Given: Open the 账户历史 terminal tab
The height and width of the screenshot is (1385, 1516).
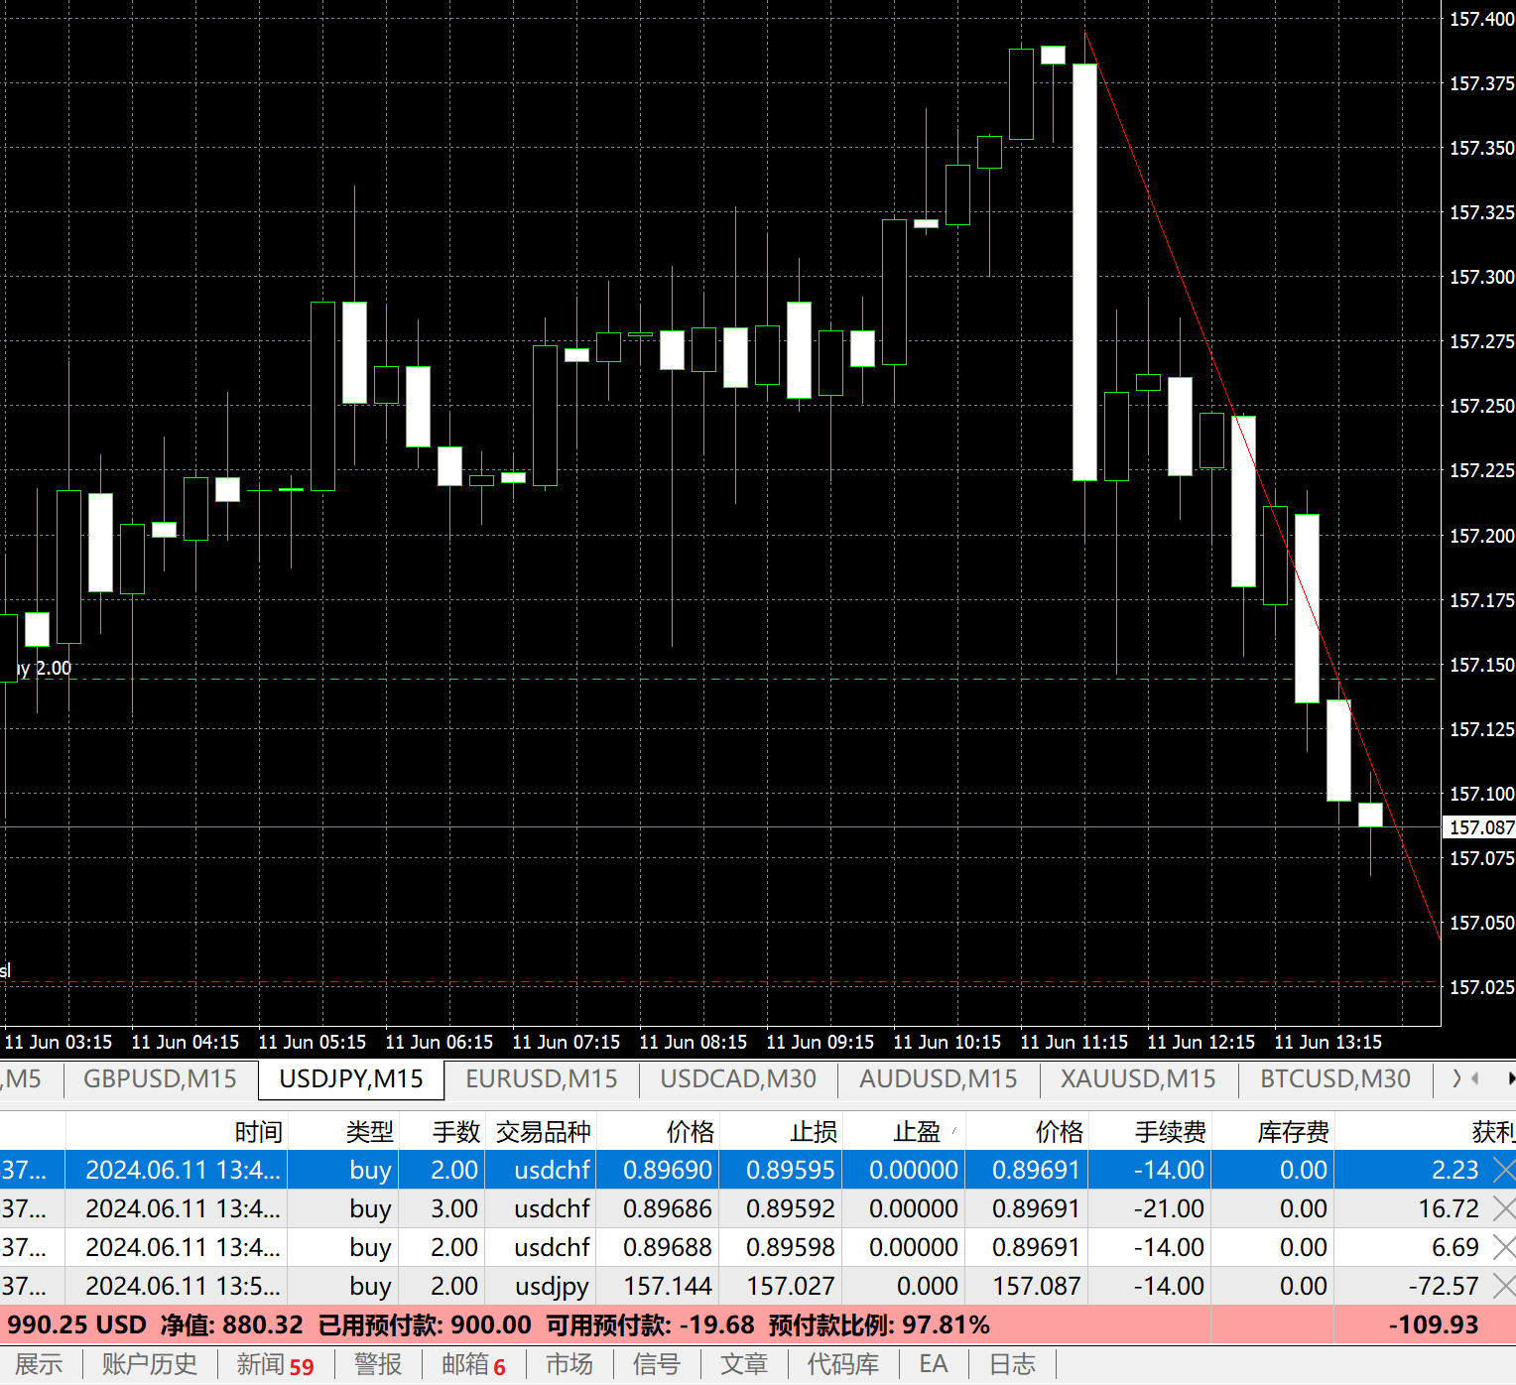Looking at the screenshot, I should click(150, 1364).
